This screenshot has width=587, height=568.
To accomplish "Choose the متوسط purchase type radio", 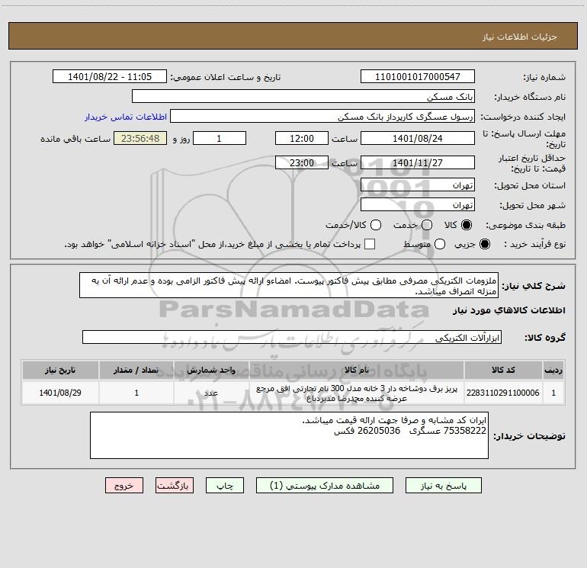I will [440, 244].
